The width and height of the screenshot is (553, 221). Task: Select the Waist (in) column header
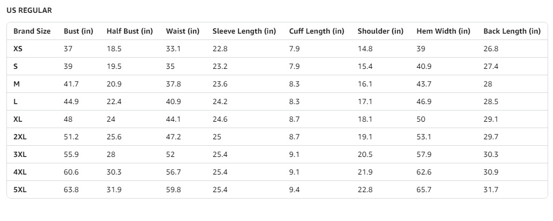183,31
